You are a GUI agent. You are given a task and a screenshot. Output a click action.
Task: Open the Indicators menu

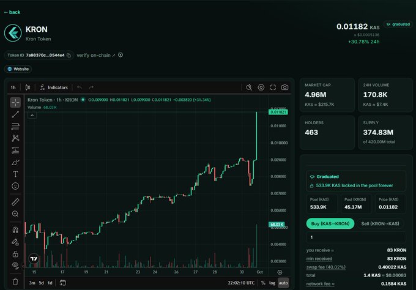point(54,87)
